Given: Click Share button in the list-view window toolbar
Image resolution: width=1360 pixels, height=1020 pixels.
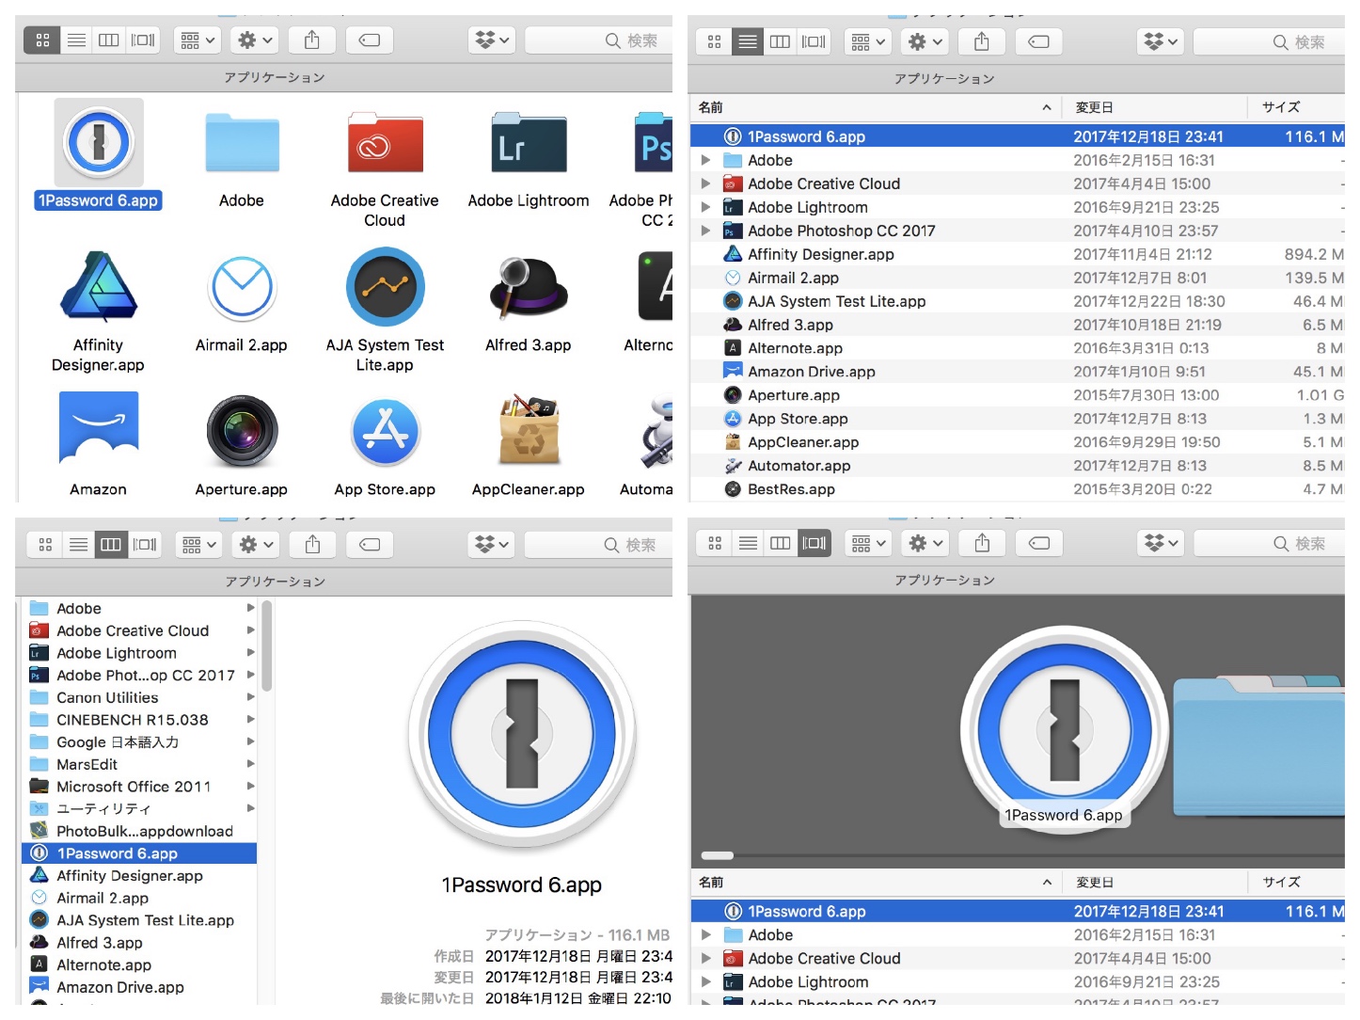Looking at the screenshot, I should click(982, 41).
